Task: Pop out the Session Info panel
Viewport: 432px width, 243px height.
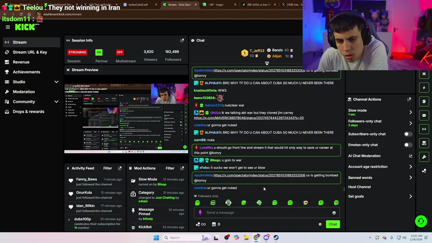Action: [182, 40]
